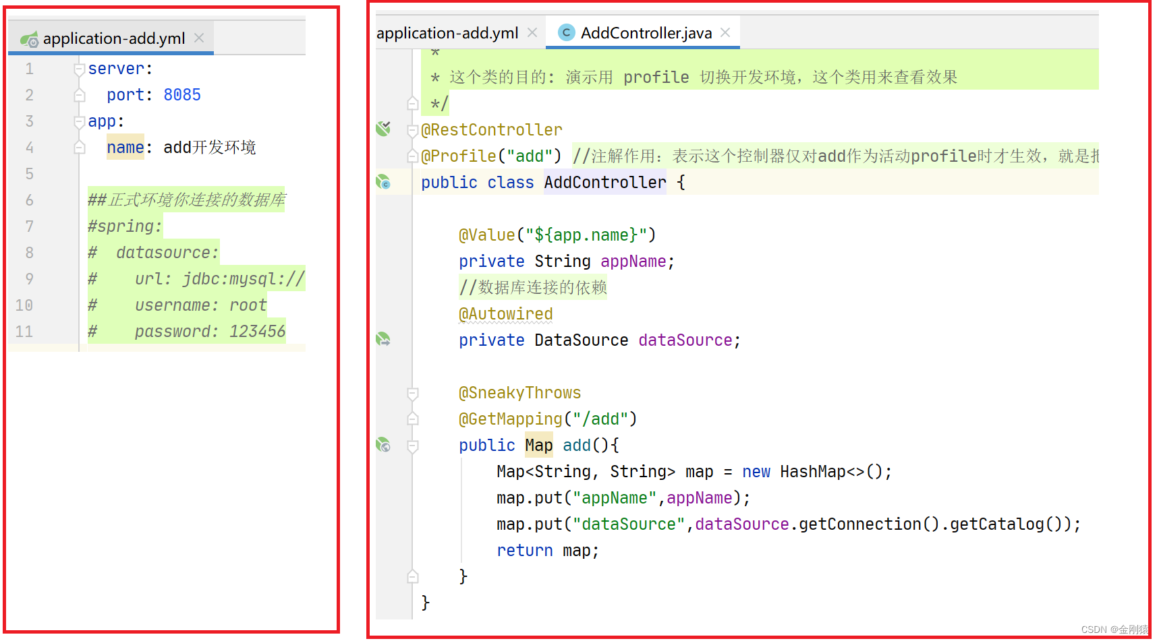The height and width of the screenshot is (641, 1159).
Task: Collapse the app block in YAML
Action: tap(80, 121)
